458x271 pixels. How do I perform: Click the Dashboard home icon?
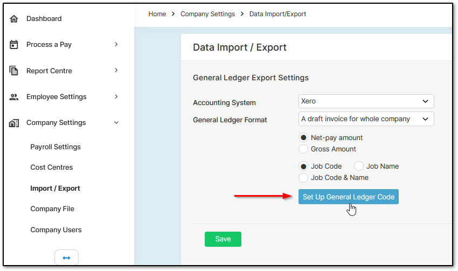[13, 19]
